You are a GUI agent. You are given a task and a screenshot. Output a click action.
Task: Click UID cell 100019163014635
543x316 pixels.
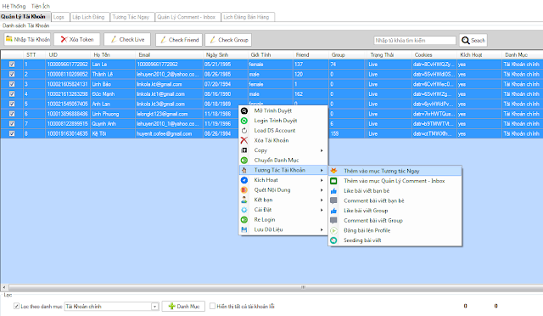click(x=68, y=133)
